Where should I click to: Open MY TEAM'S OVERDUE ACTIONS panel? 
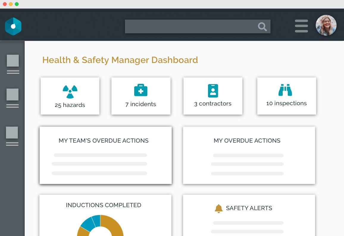[x=105, y=155]
